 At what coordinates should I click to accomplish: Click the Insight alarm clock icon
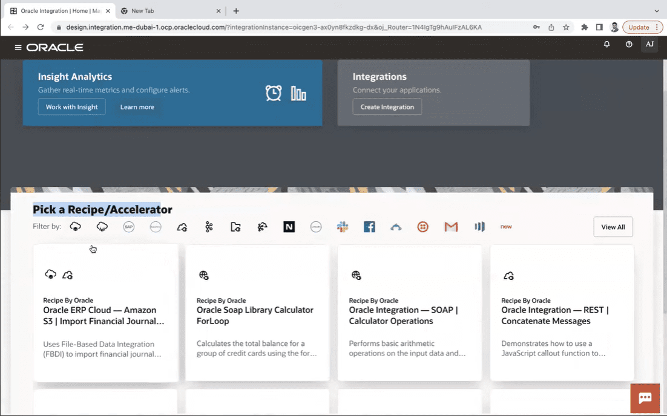(274, 93)
